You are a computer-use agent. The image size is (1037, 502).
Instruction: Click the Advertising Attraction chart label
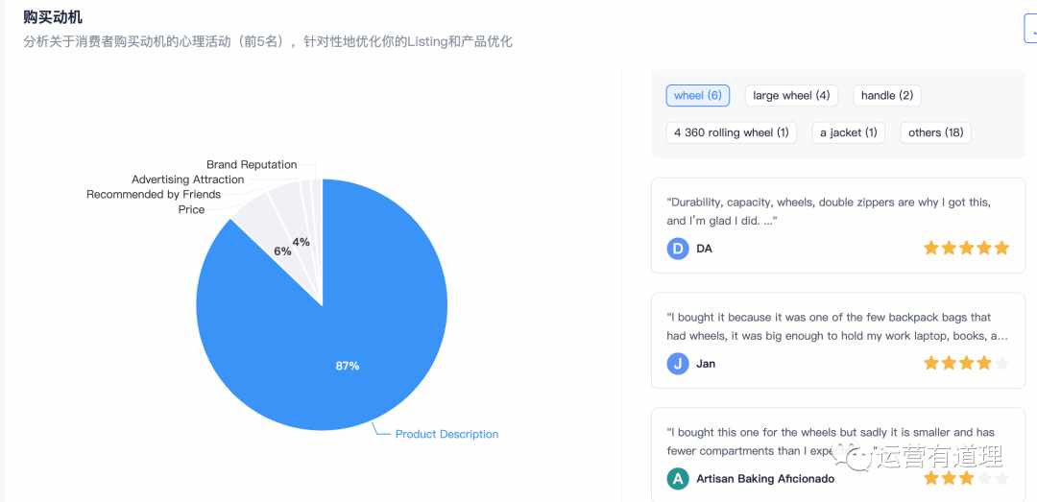click(188, 179)
